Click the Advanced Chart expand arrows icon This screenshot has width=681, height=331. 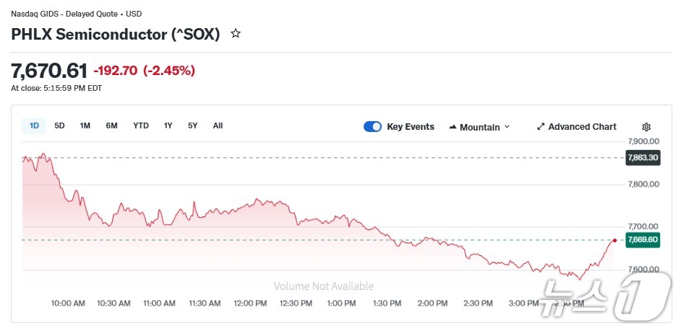(x=541, y=127)
